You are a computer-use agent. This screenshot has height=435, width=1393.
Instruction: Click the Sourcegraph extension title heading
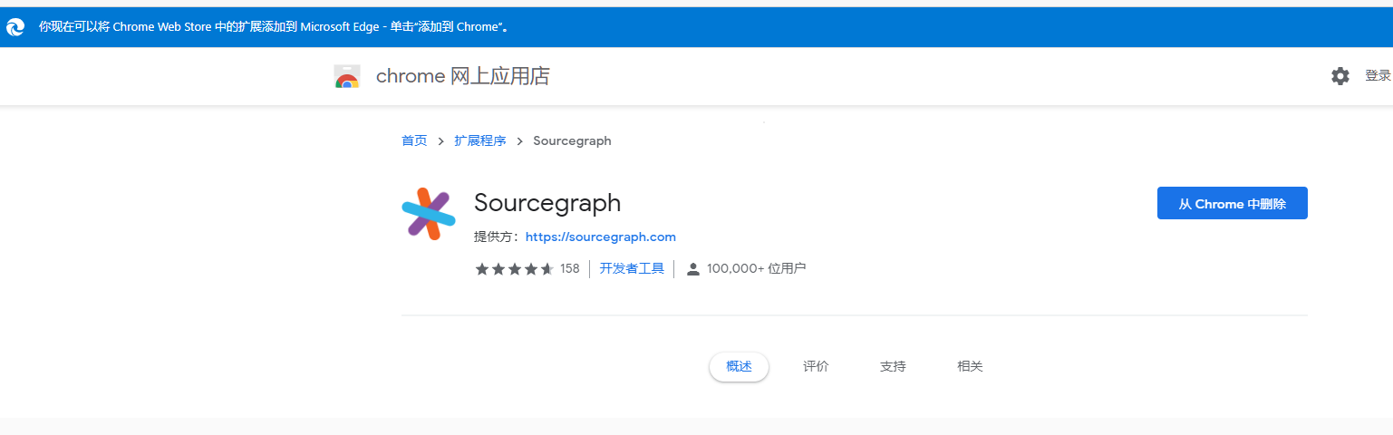(x=547, y=203)
